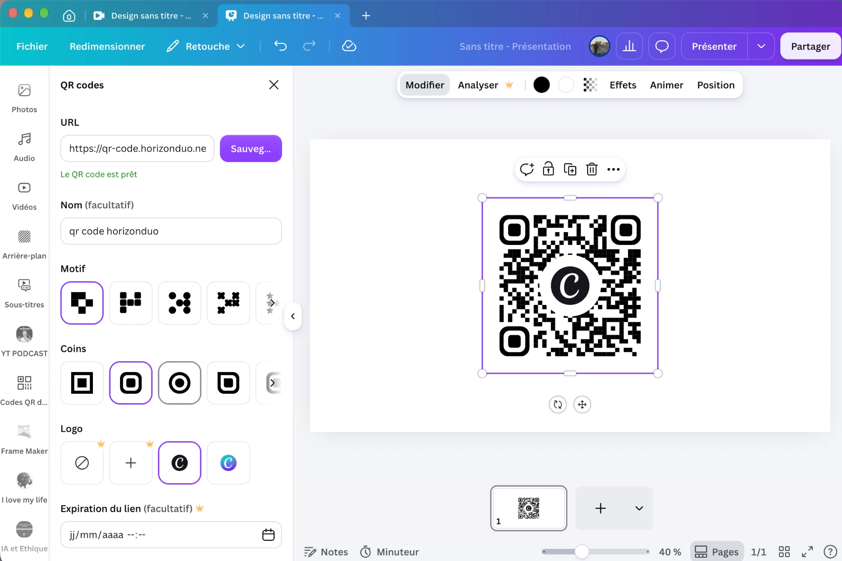Image resolution: width=842 pixels, height=561 pixels.
Task: Switch to the first Design sans titre tab
Action: coord(151,16)
